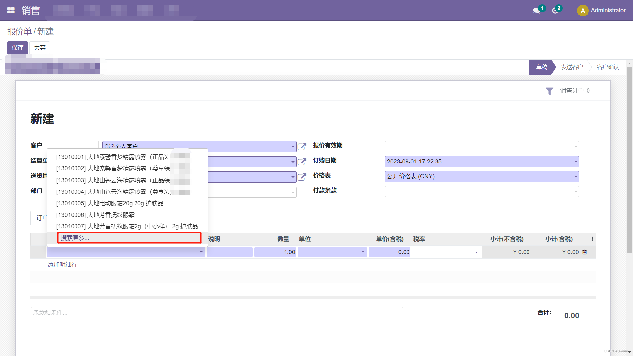Click the filter funnel next to 销售订单
The image size is (633, 356).
[x=549, y=91]
